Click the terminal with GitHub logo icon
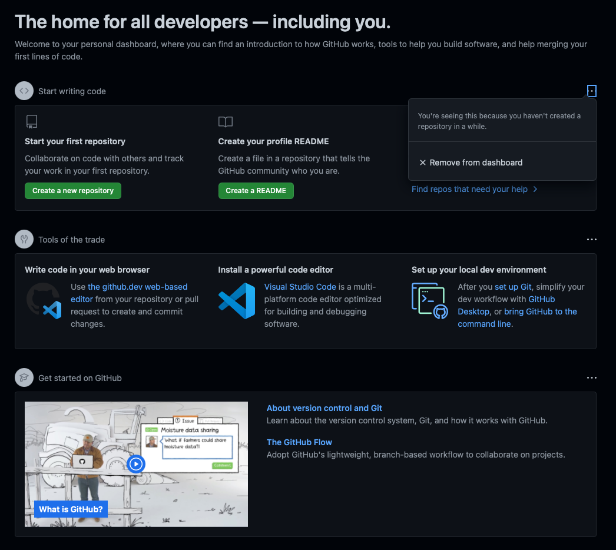This screenshot has height=550, width=616. click(430, 301)
